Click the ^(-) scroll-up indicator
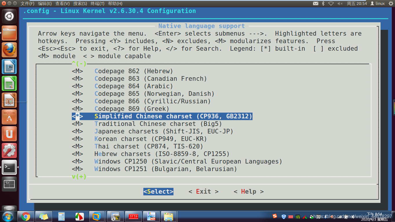The image size is (395, 222). (x=79, y=64)
